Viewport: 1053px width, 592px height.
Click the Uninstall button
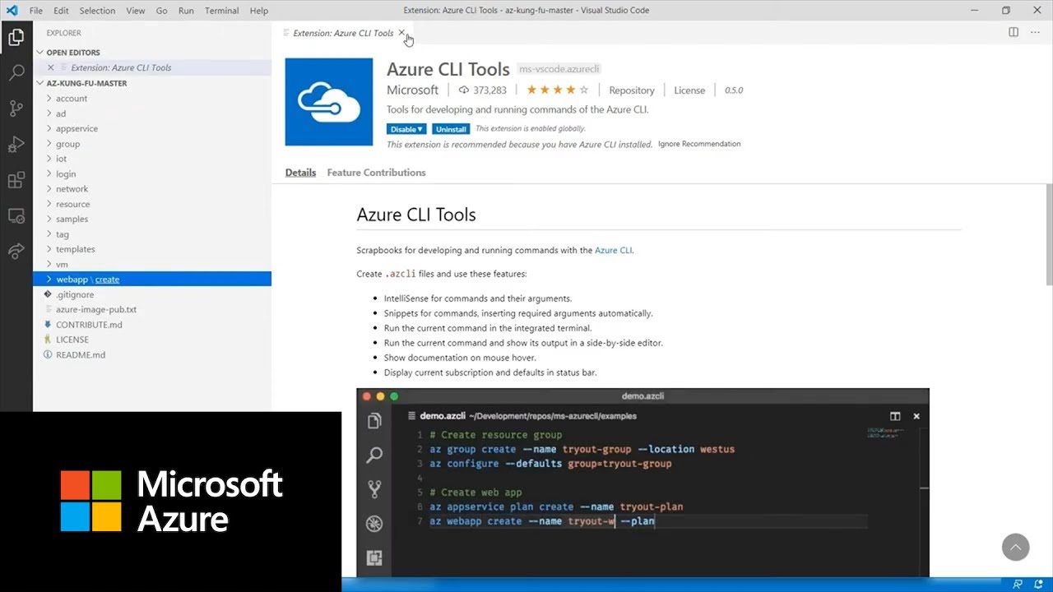(451, 129)
